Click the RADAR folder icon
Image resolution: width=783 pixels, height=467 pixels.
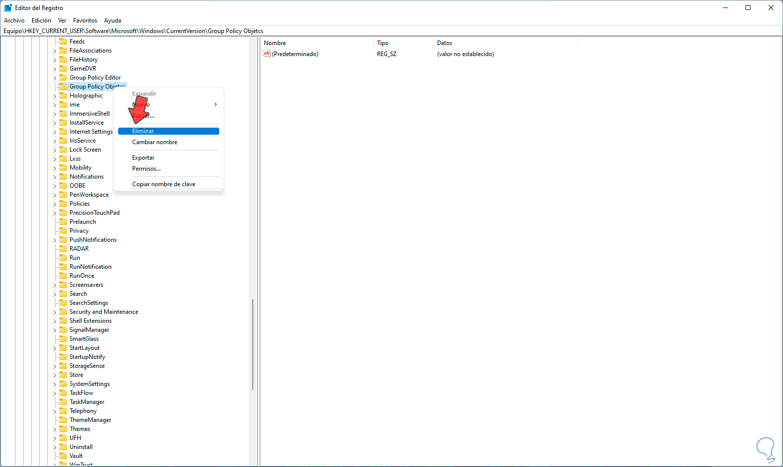[63, 249]
